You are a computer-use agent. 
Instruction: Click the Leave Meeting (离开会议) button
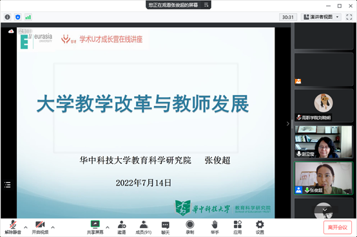point(338,227)
